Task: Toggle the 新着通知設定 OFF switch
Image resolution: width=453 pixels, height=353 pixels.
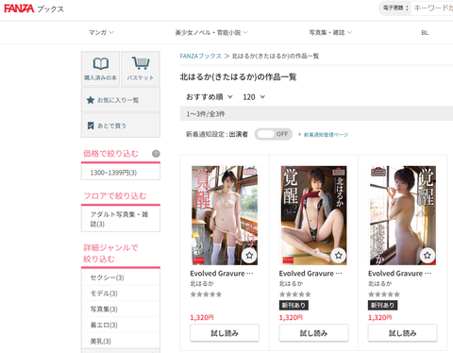Action: [x=274, y=134]
